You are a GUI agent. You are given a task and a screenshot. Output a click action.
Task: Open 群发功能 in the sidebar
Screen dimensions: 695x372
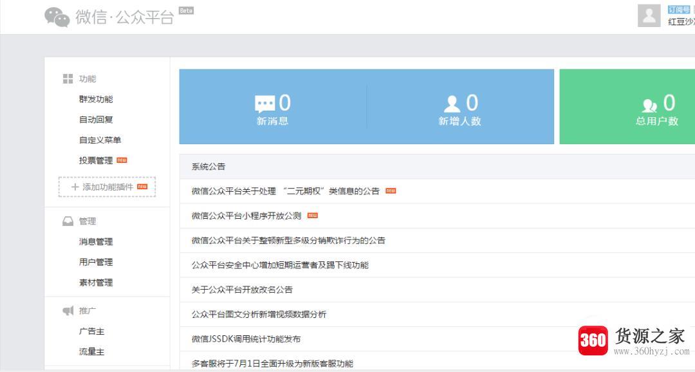(96, 99)
